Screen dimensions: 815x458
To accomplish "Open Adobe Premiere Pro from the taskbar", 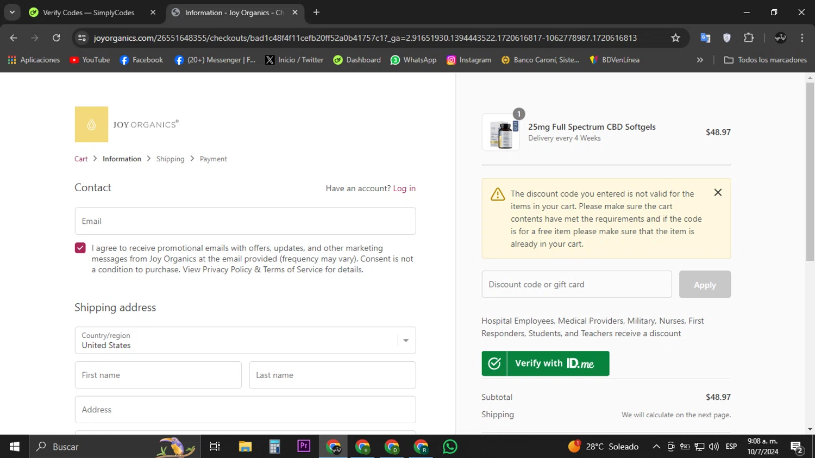I will coord(304,447).
